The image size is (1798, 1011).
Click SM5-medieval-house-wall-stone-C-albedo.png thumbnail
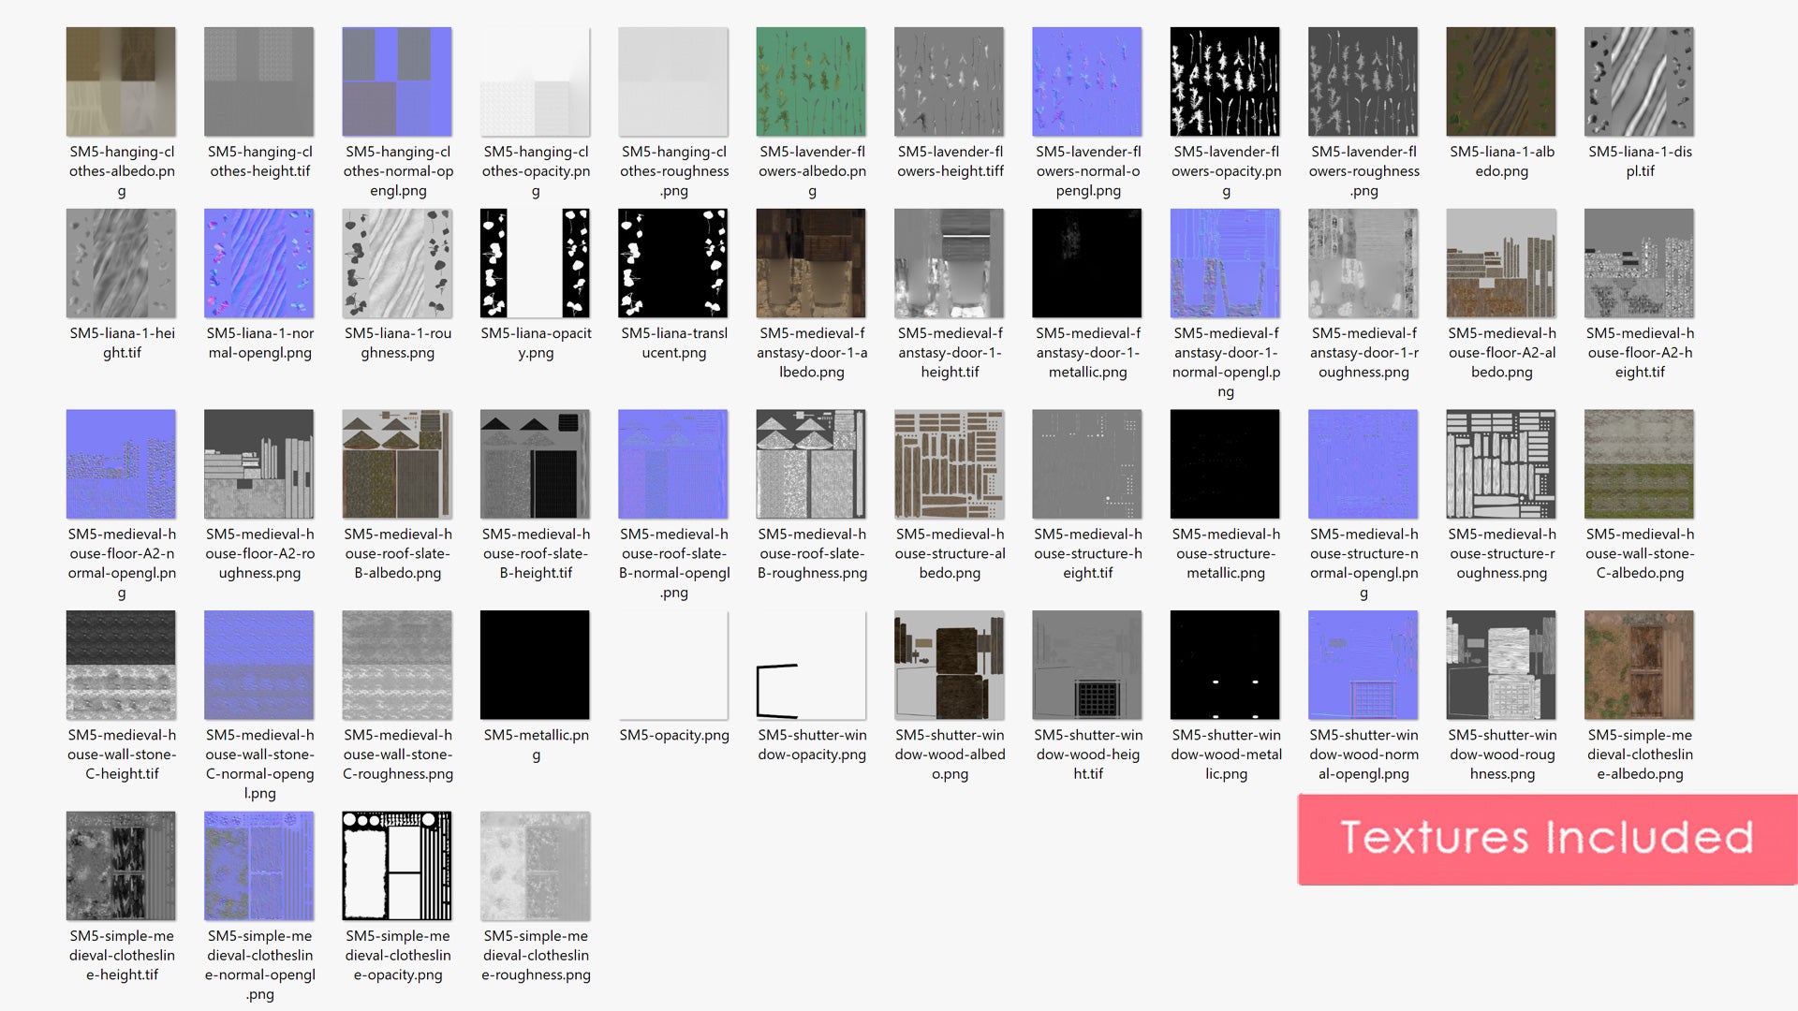tap(1639, 464)
